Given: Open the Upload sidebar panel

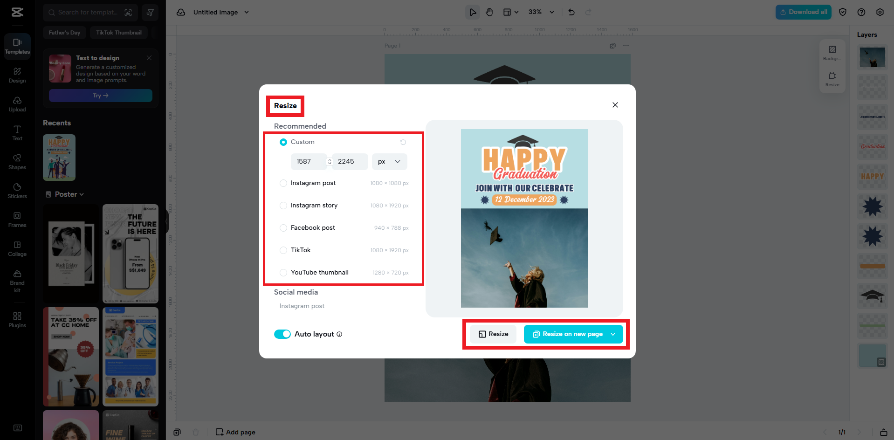Looking at the screenshot, I should point(17,104).
